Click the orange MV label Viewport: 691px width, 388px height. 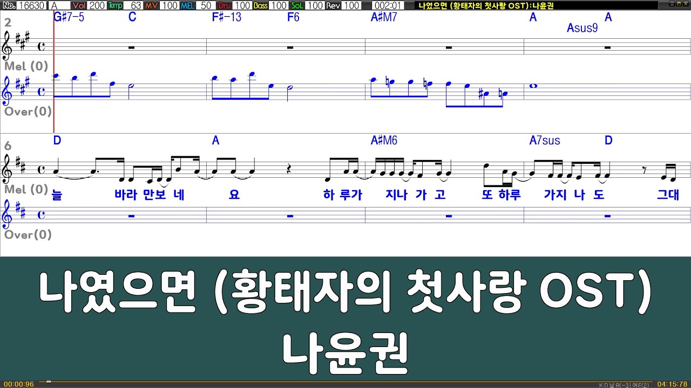click(152, 5)
